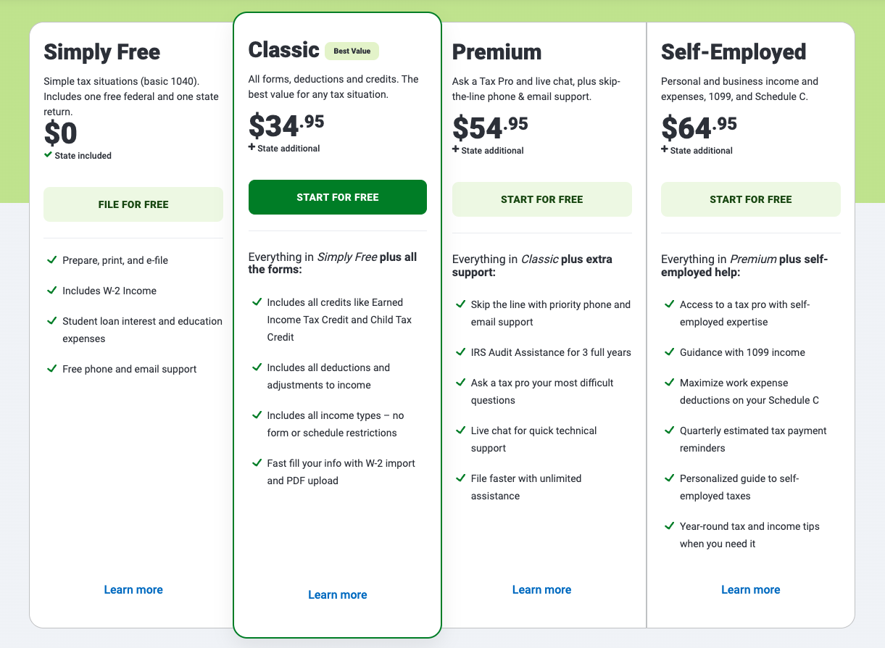Click the File For Free button
The image size is (885, 648).
click(133, 204)
